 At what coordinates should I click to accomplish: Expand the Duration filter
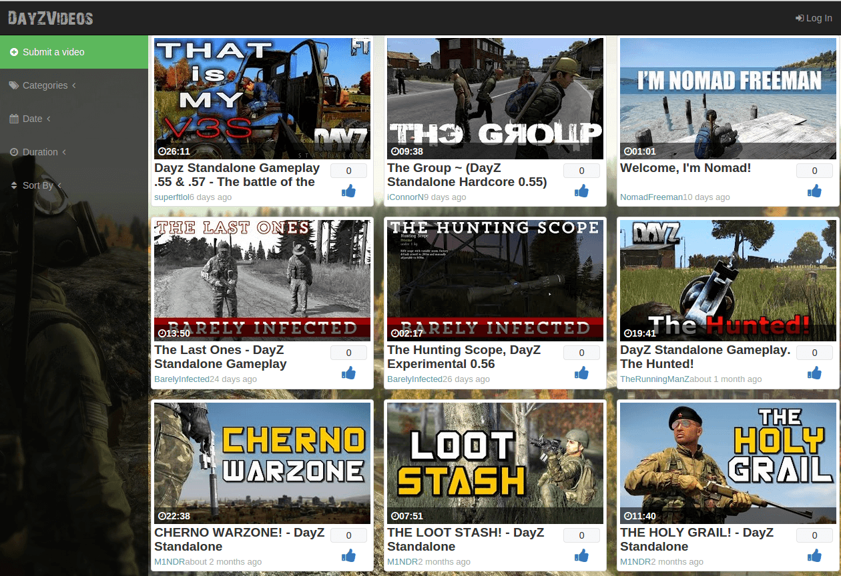click(x=74, y=152)
